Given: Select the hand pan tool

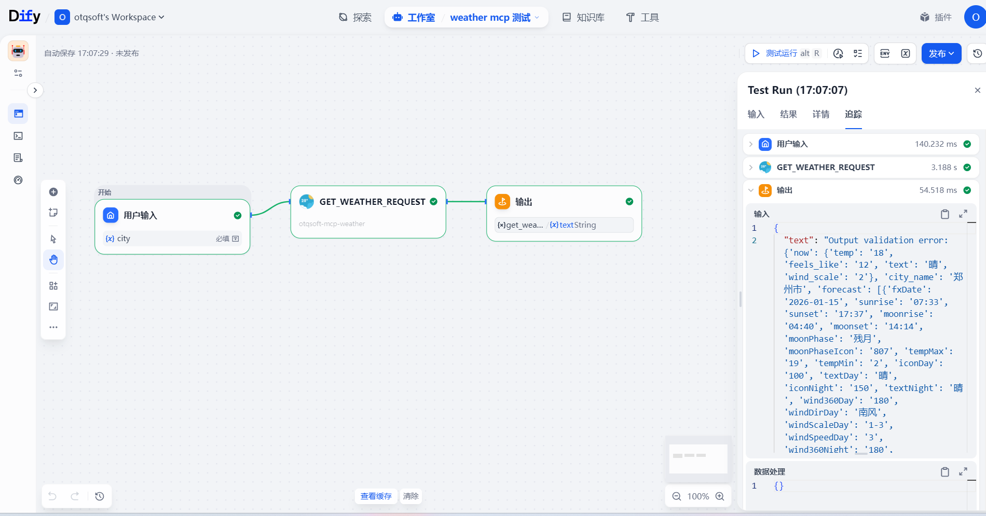Looking at the screenshot, I should (x=53, y=260).
